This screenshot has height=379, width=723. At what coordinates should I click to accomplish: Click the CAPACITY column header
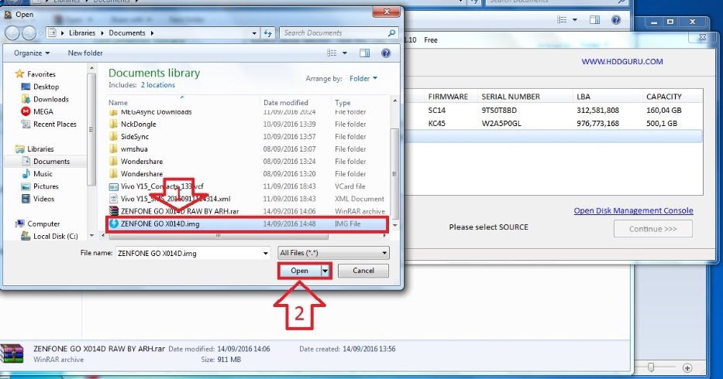coord(663,97)
